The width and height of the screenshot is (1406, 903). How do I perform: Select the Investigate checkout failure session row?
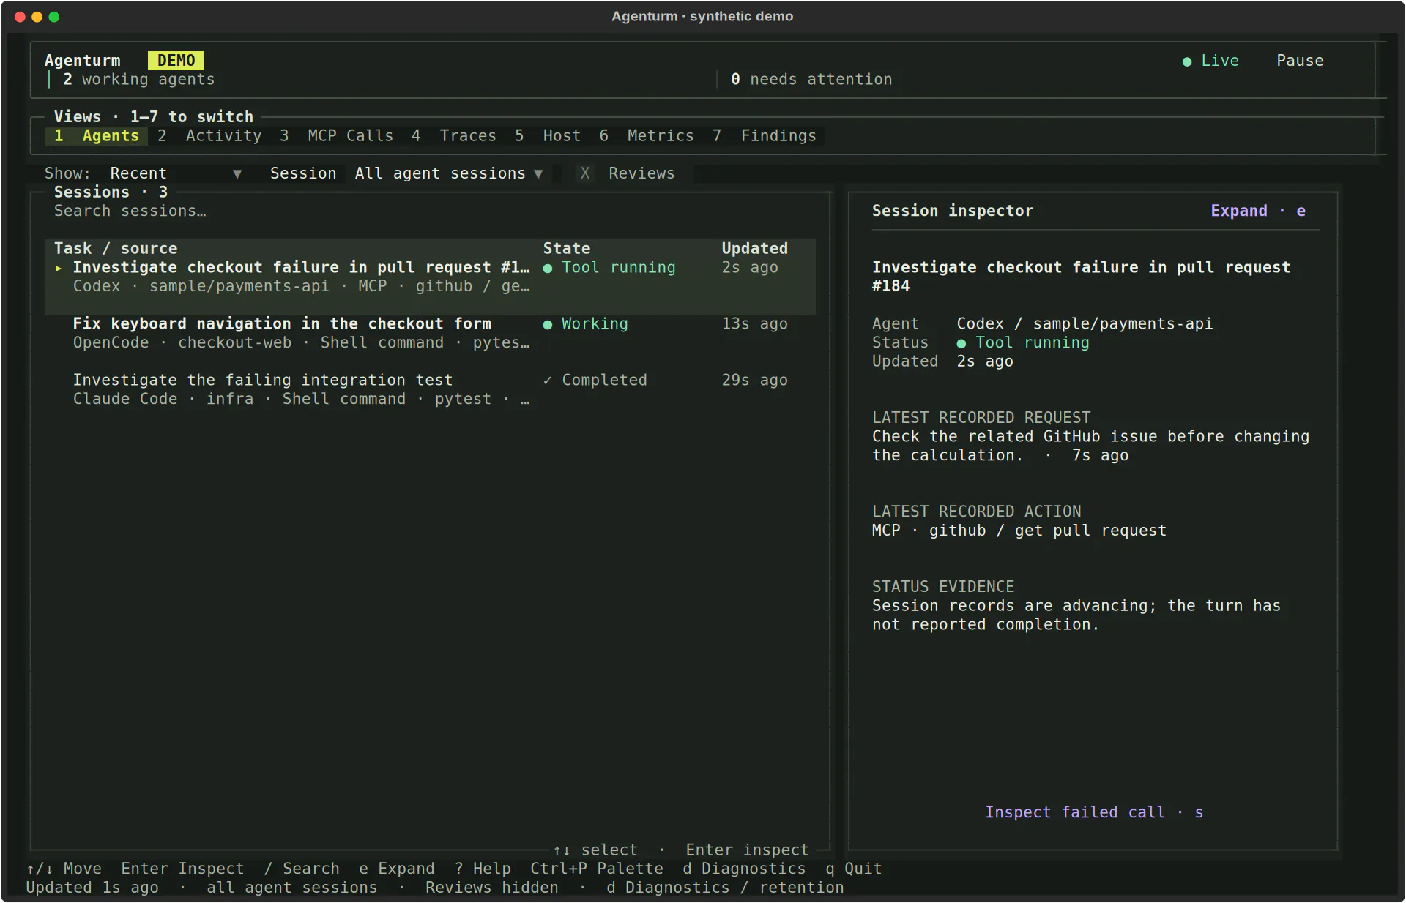tap(430, 277)
